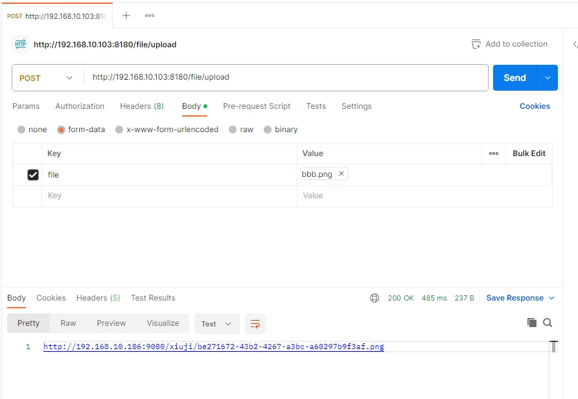This screenshot has height=399, width=578.
Task: Open the Tests tab
Action: (316, 106)
